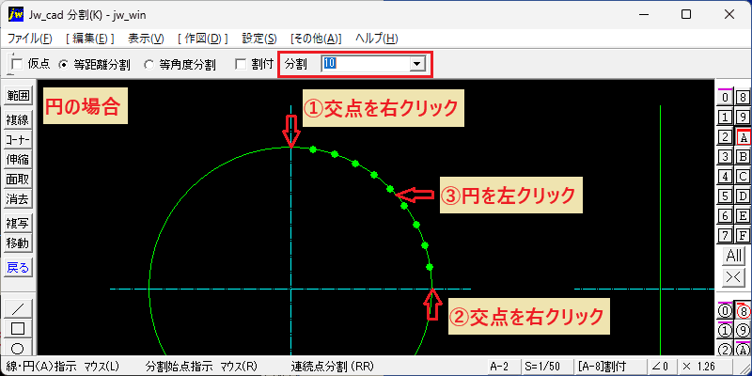Select circled layer group 8
Image resolution: width=752 pixels, height=376 pixels.
coord(743,311)
